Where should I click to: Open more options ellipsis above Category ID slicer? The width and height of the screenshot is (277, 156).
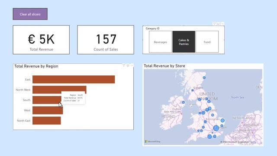tap(222, 24)
